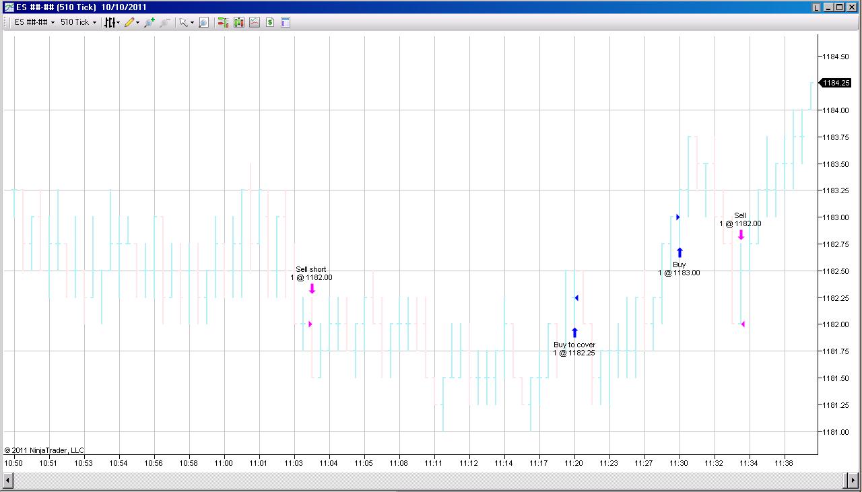
Task: Click the 1181.00 price axis label
Action: pyautogui.click(x=835, y=432)
